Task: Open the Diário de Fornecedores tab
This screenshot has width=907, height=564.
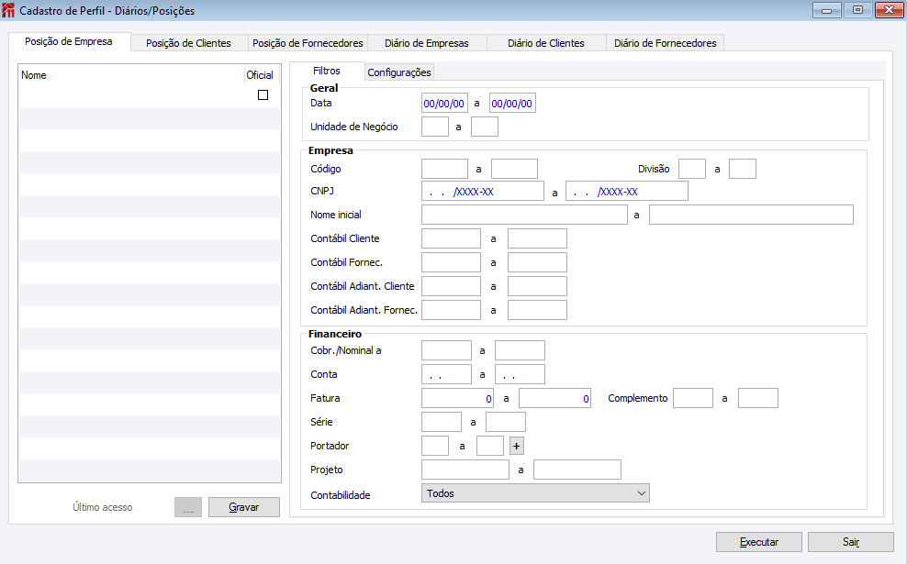Action: [x=665, y=43]
